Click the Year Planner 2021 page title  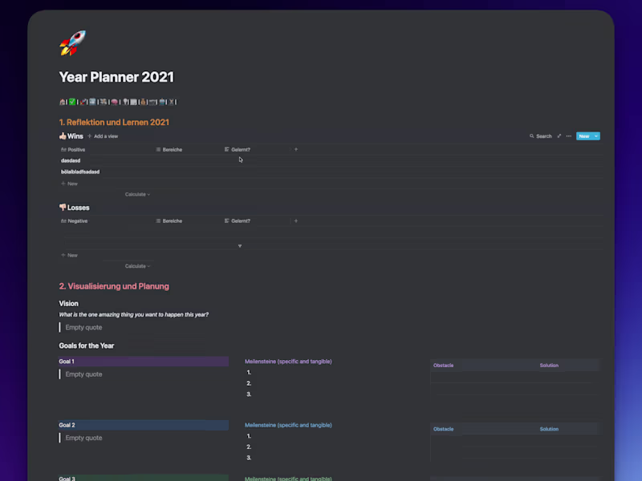(x=116, y=77)
